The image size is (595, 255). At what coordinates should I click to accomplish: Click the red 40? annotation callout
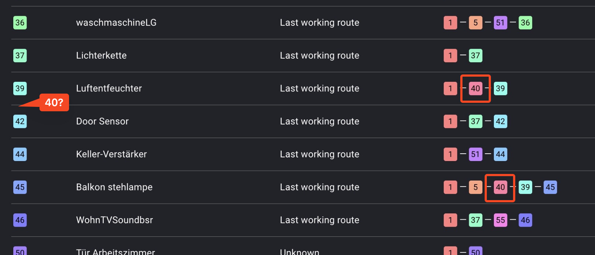[x=54, y=102]
